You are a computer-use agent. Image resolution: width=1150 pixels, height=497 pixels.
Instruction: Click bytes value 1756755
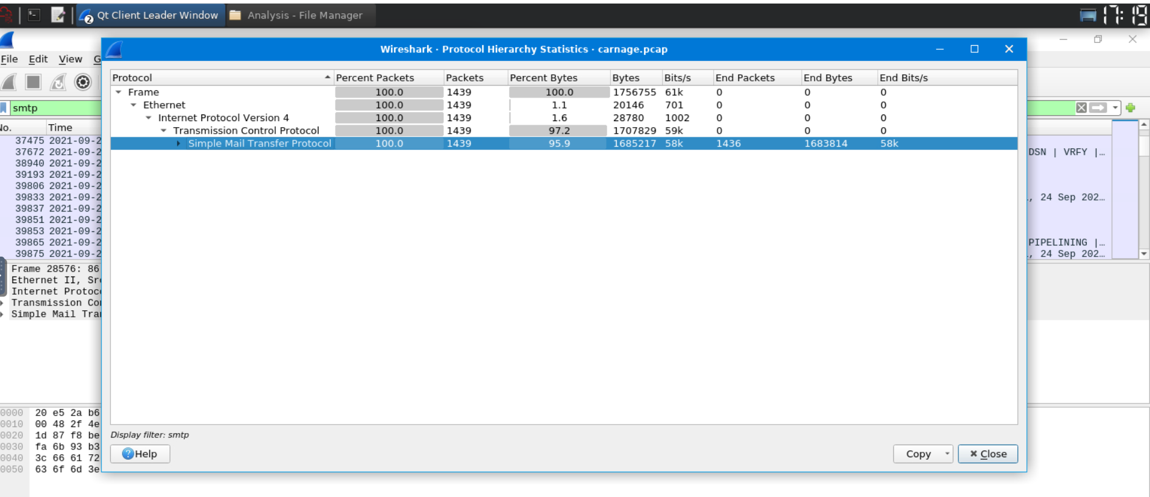coord(634,92)
